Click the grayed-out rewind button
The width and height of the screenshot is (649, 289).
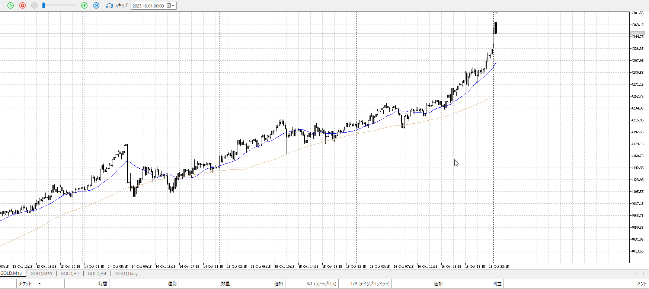pyautogui.click(x=34, y=6)
